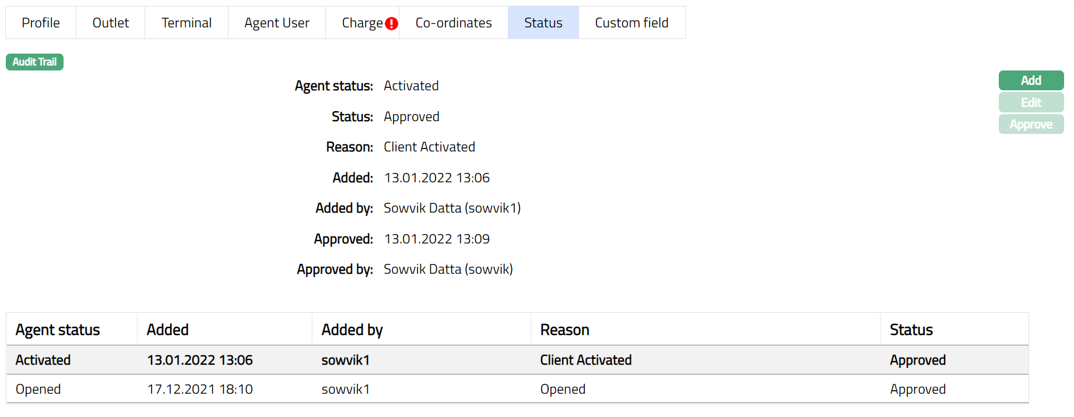Open the Custom field tab
This screenshot has height=417, width=1074.
point(631,23)
